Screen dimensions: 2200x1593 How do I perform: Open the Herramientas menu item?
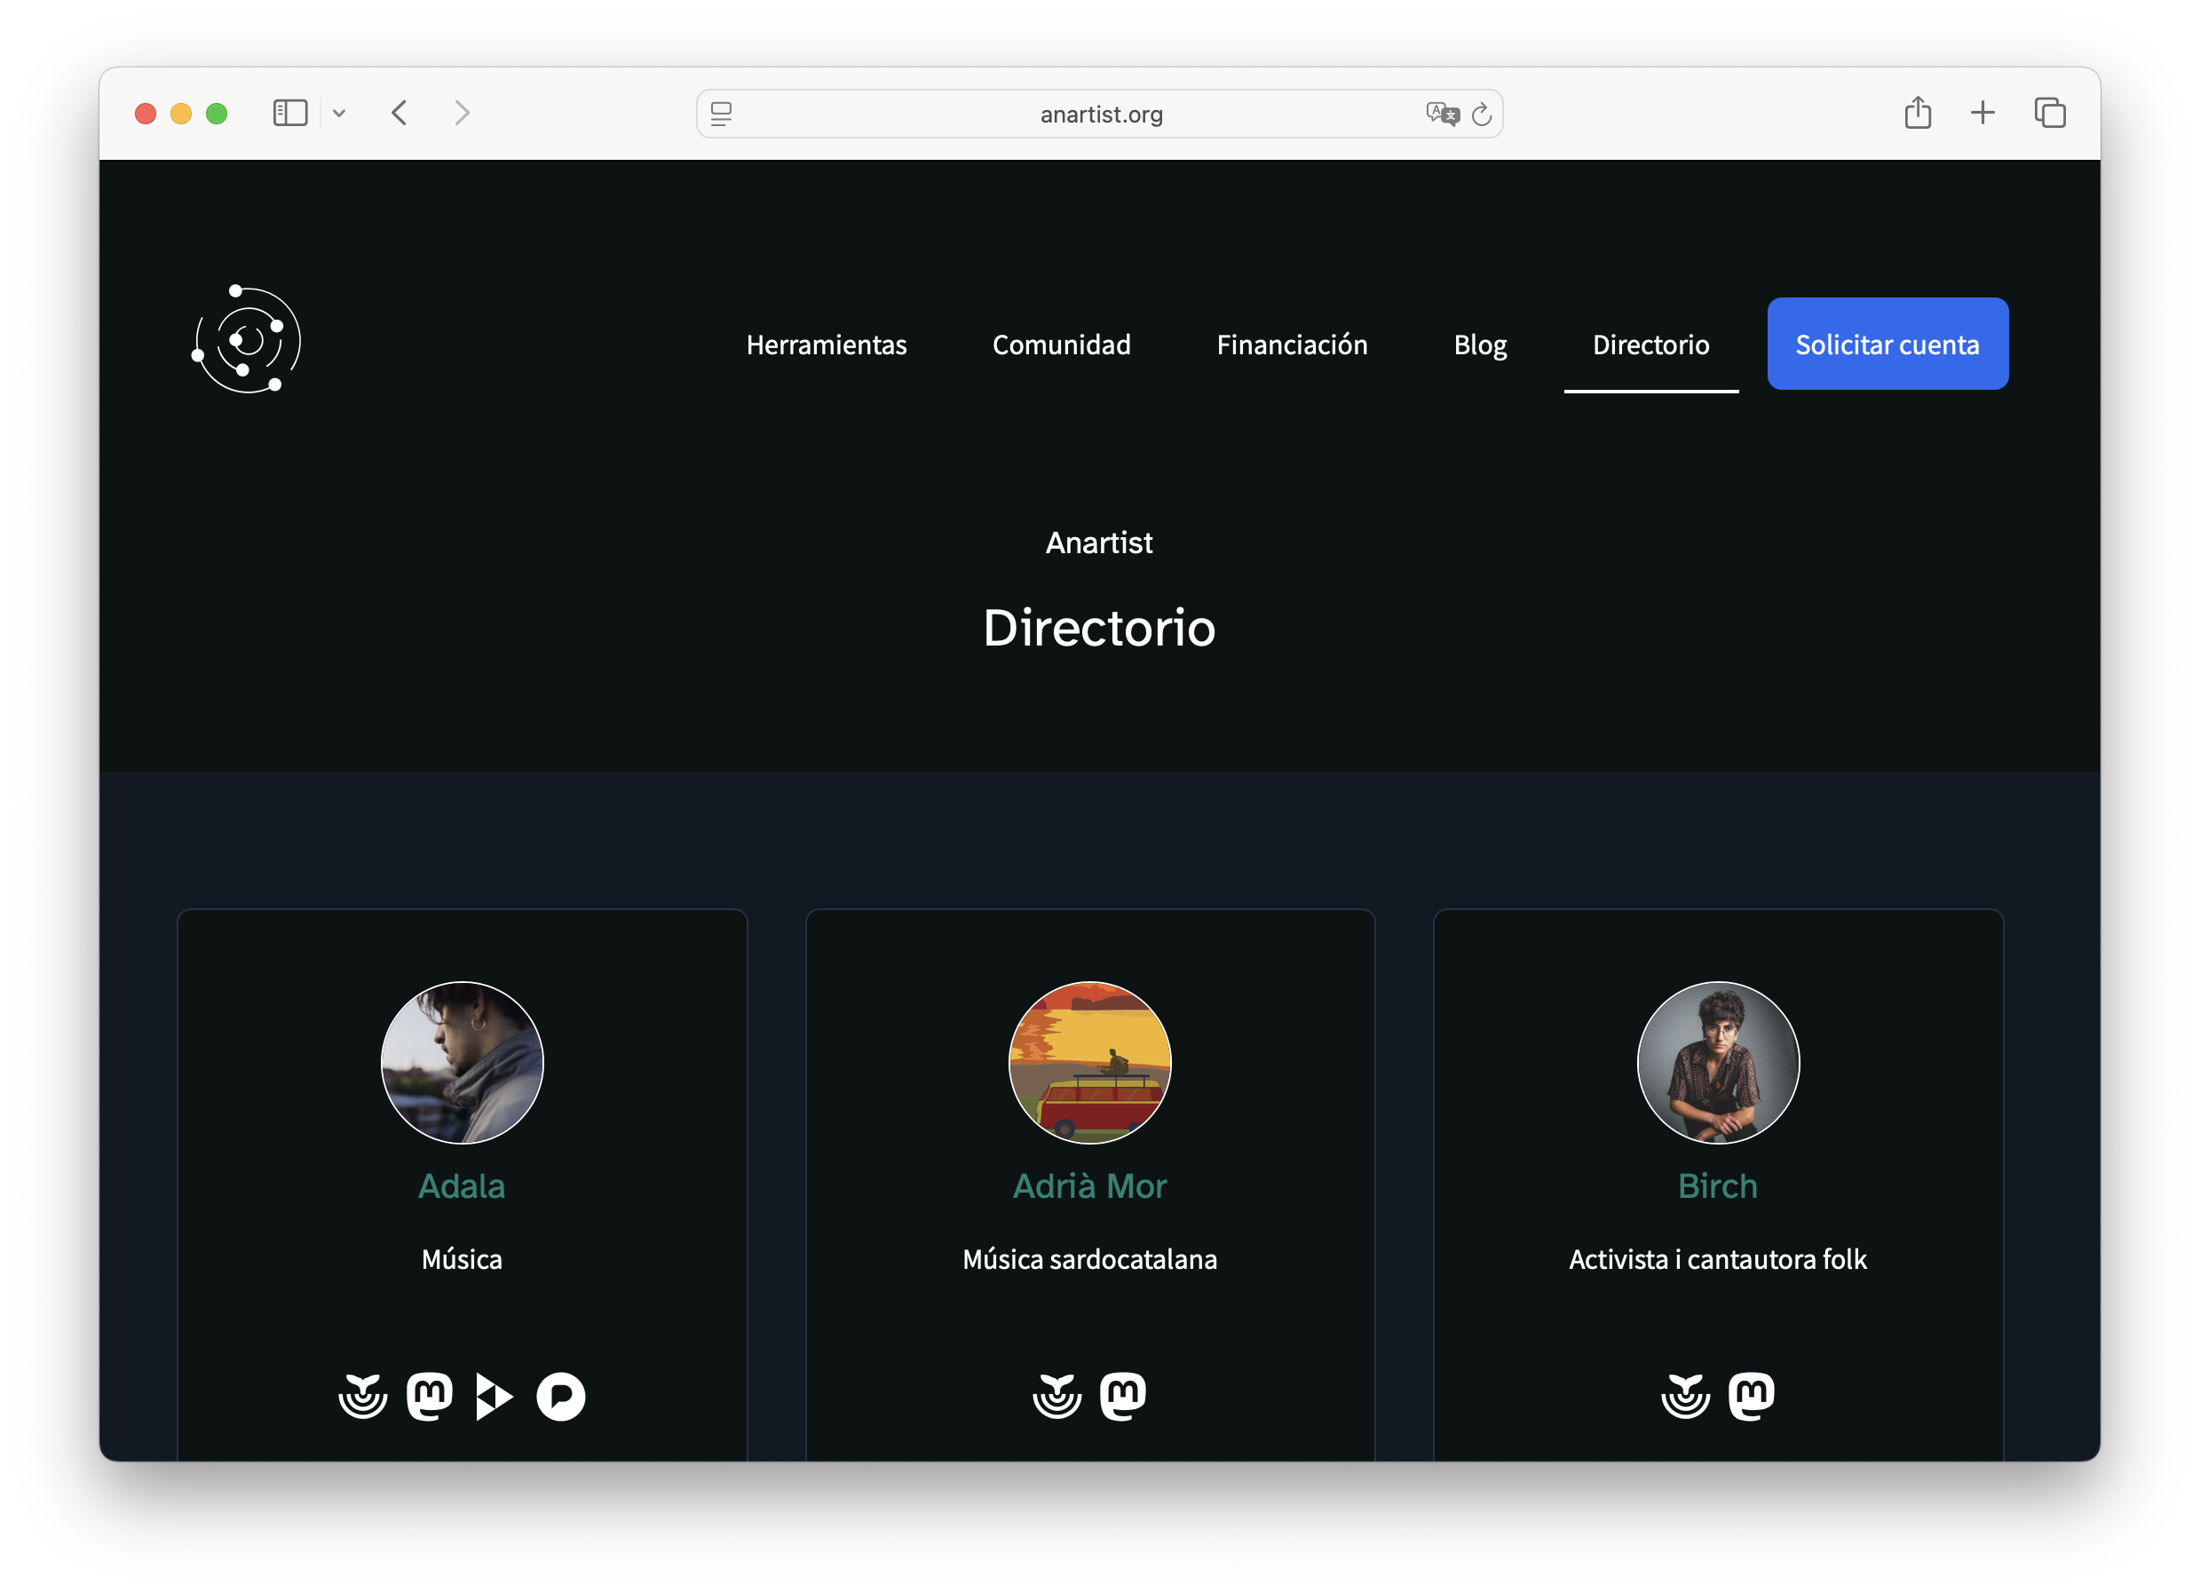pyautogui.click(x=826, y=345)
